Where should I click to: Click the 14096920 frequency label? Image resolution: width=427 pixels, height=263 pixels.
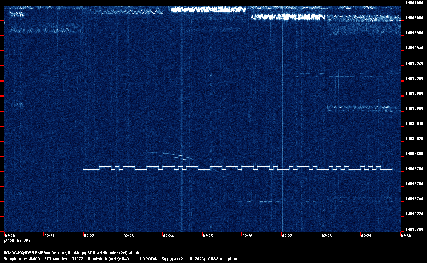coord(415,63)
